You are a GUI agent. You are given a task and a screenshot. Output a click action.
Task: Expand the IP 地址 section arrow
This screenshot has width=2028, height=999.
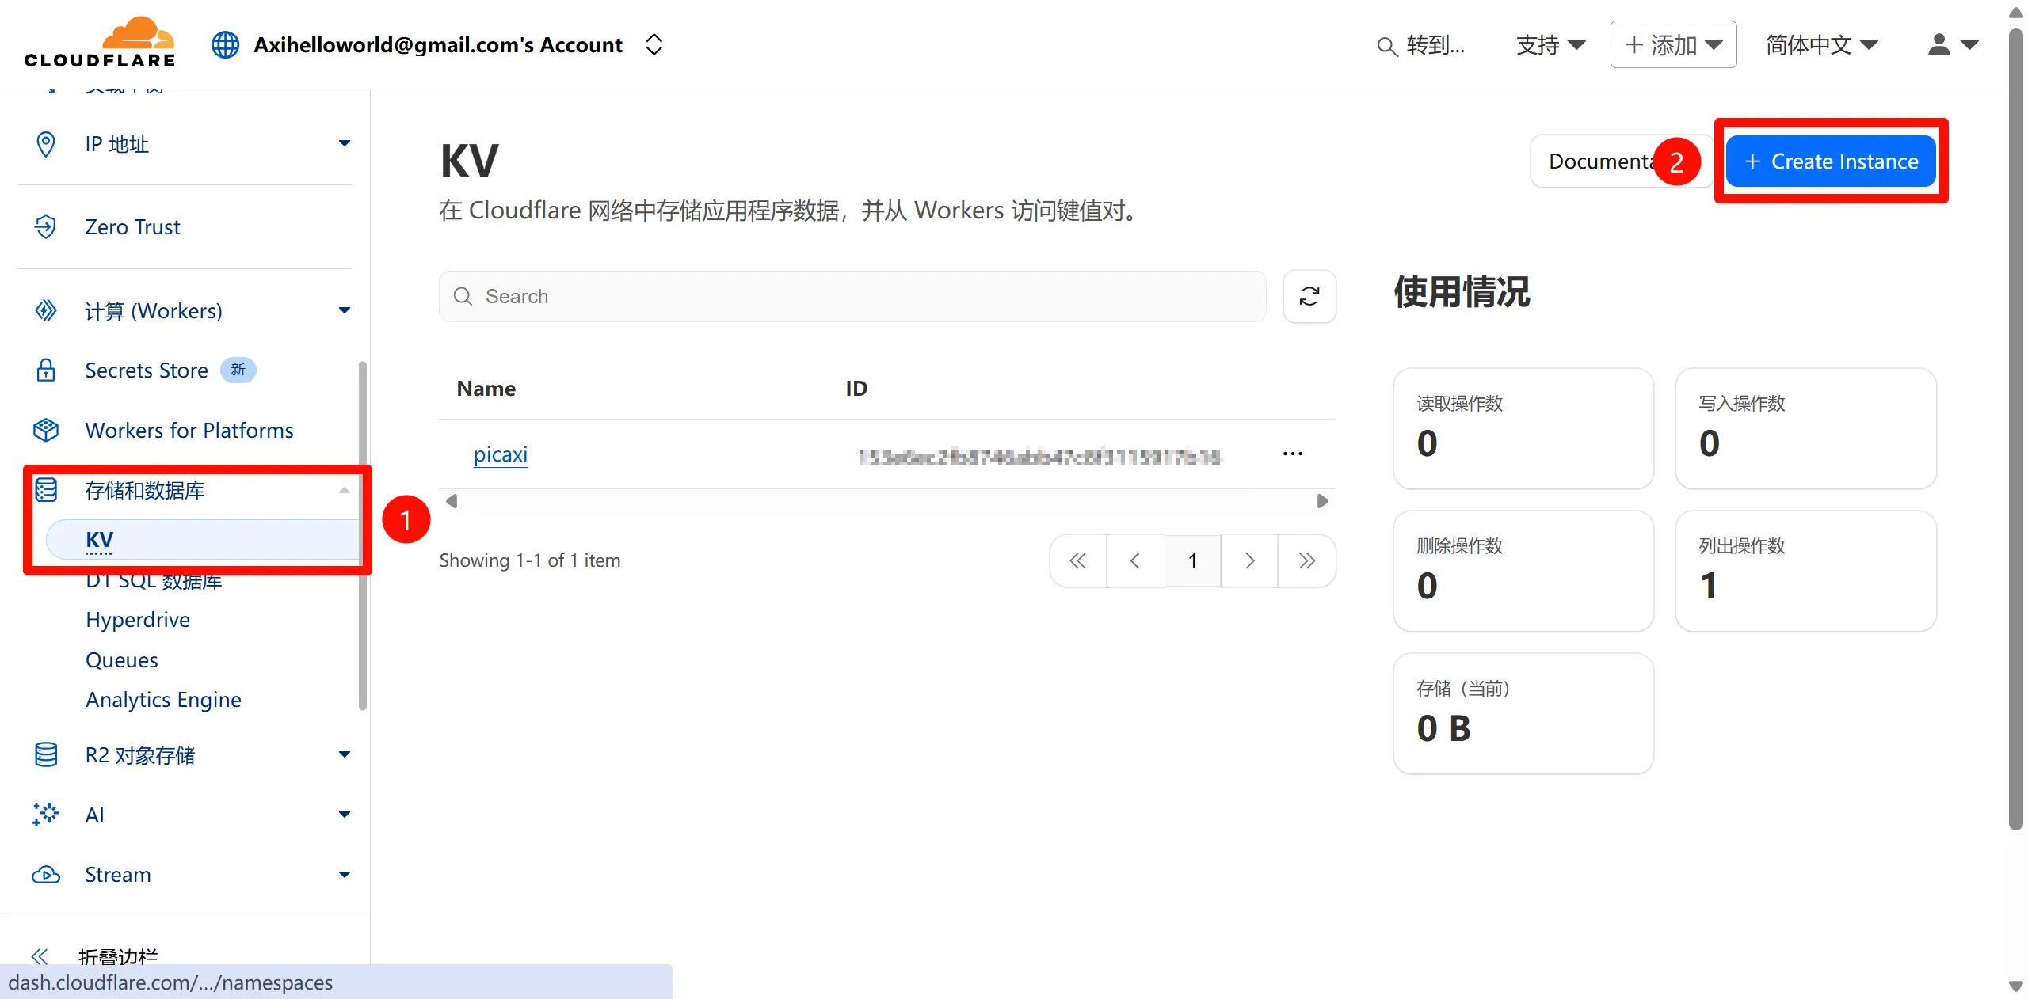(345, 143)
